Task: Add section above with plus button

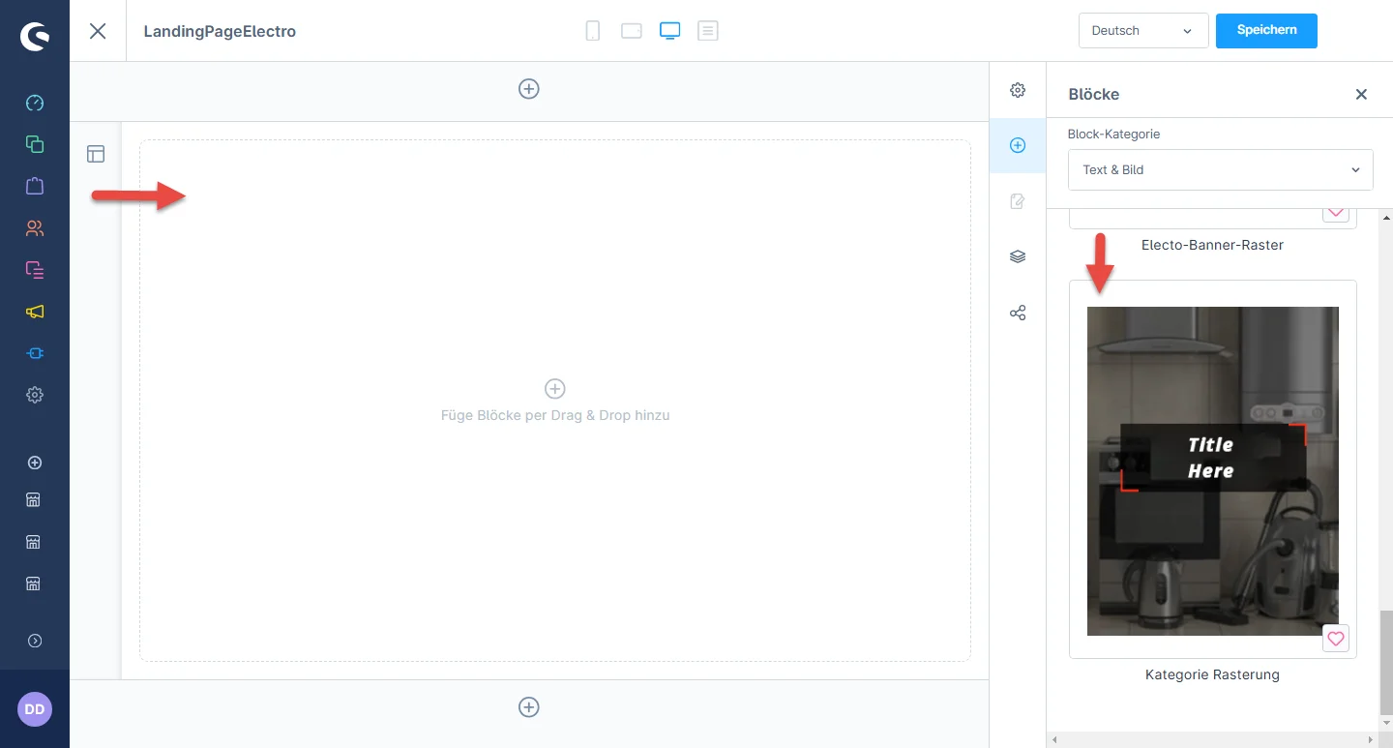Action: (x=529, y=89)
